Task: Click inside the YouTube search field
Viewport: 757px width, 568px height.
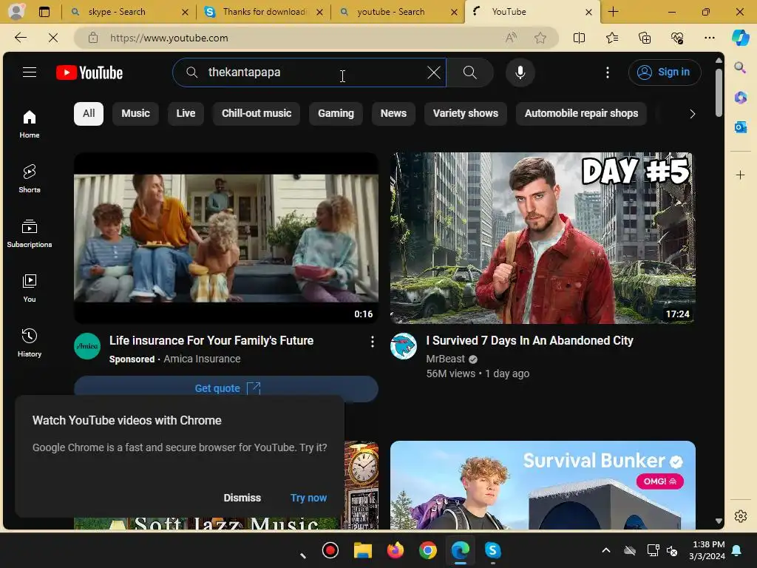Action: 309,72
